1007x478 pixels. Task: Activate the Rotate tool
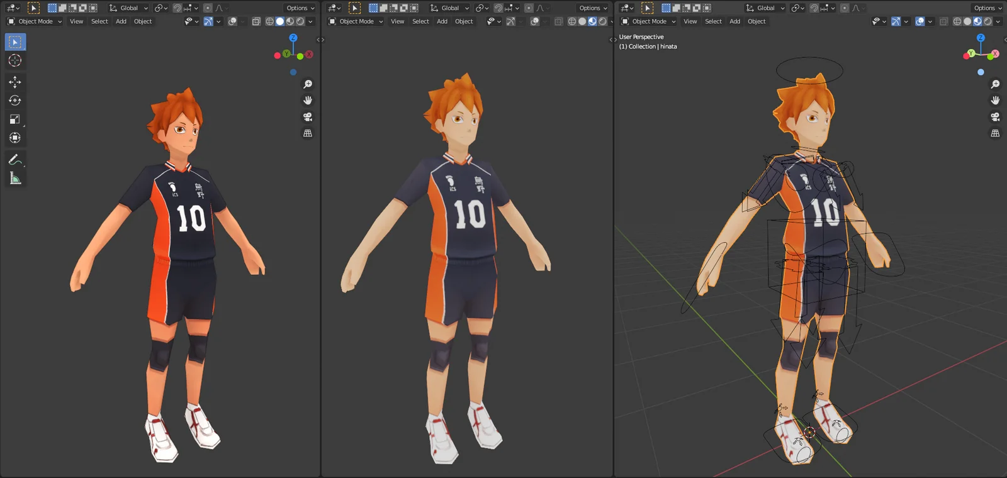point(15,101)
